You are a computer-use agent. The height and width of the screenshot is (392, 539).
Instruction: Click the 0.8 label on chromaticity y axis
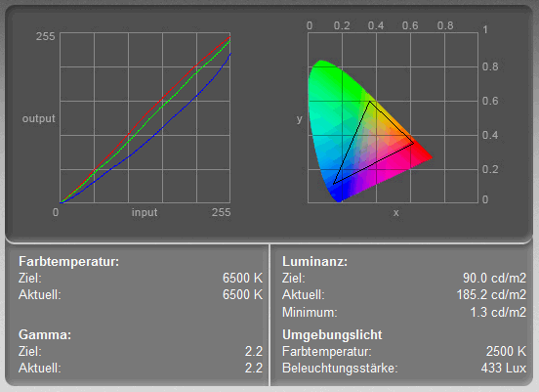coord(490,66)
